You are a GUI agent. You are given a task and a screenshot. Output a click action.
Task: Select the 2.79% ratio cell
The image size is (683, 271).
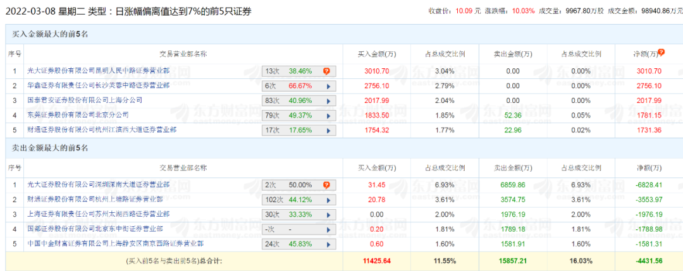tap(445, 86)
